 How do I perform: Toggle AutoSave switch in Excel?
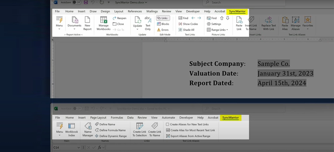coord(77,108)
